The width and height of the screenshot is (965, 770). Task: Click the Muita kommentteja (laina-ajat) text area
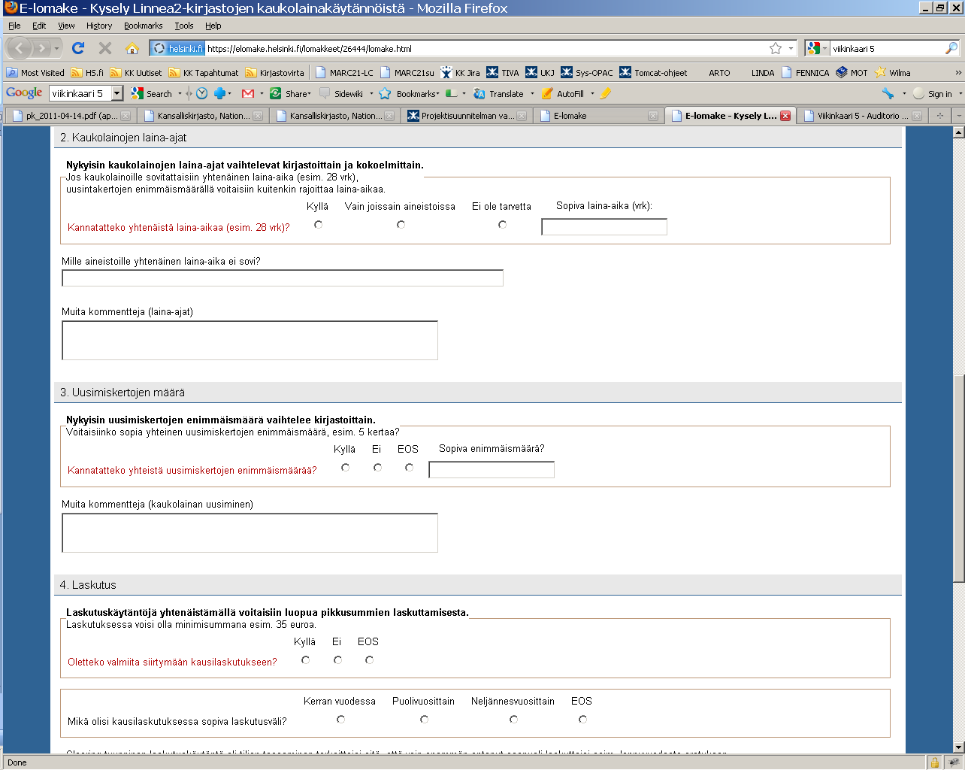click(x=250, y=340)
